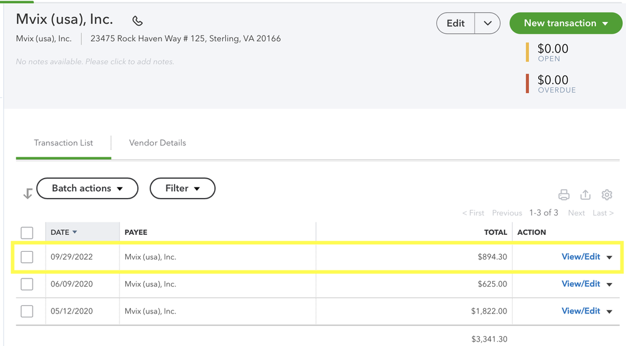Click the notes field to add notes
The width and height of the screenshot is (626, 346).
(95, 62)
